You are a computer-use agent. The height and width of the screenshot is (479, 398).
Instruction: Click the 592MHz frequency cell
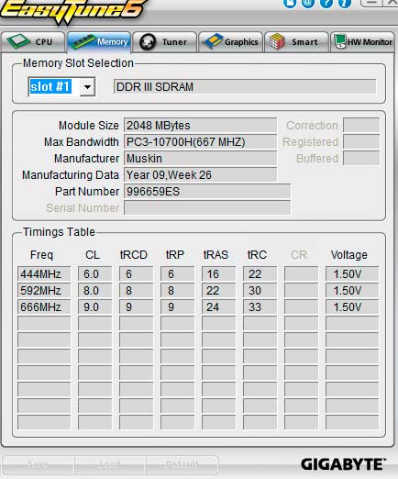(44, 290)
